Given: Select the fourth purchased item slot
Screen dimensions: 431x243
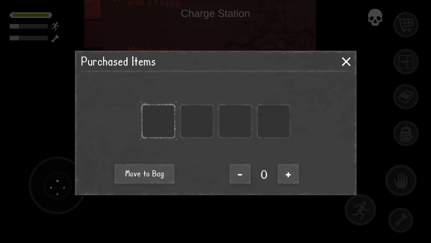Looking at the screenshot, I should click(x=274, y=121).
